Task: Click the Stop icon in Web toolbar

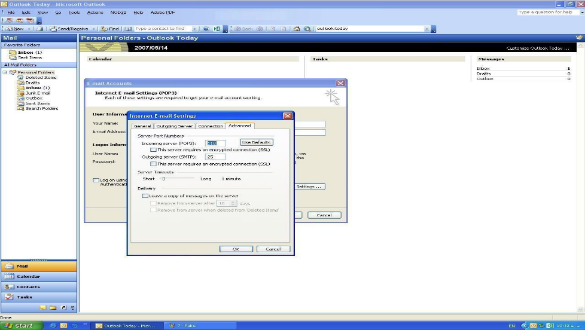Action: (273, 29)
